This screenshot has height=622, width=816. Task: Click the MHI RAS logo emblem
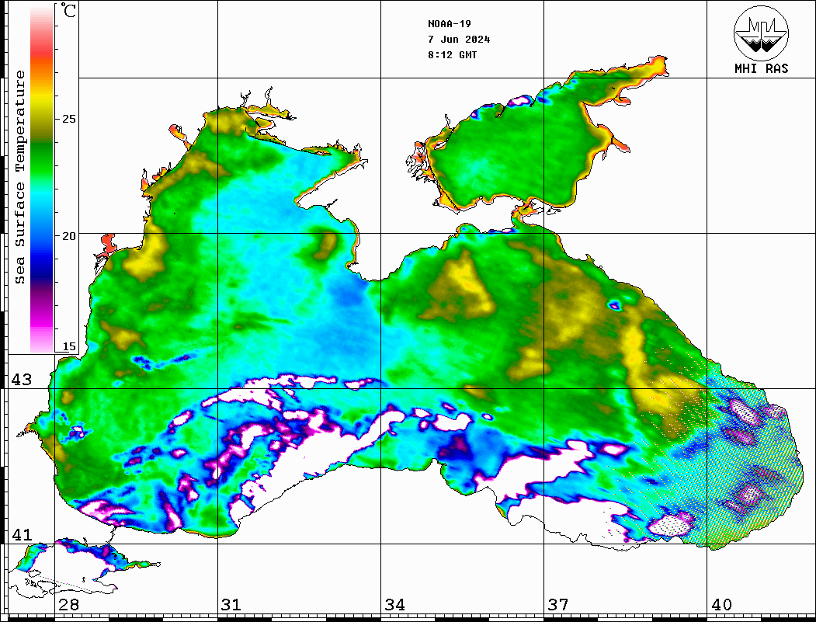click(x=761, y=33)
